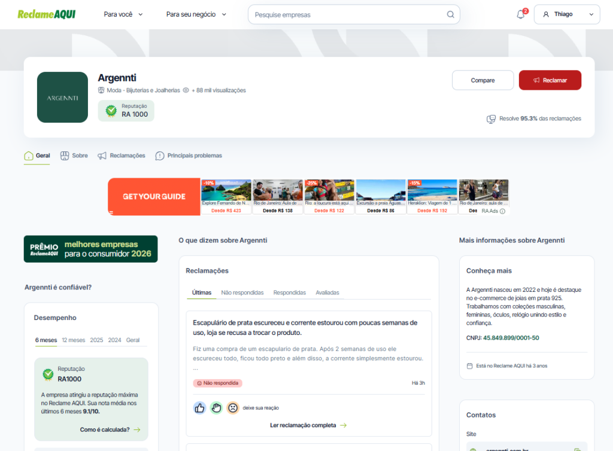Select the 2025 performance period
The height and width of the screenshot is (451, 613).
tap(96, 340)
